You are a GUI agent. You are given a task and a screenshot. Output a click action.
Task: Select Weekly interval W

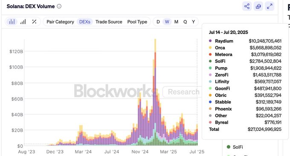click(167, 22)
